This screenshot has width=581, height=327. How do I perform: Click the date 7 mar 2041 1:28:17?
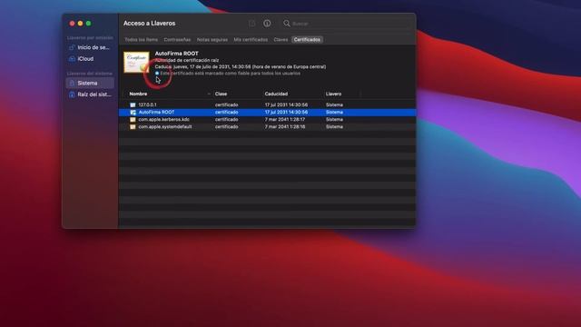pyautogui.click(x=285, y=119)
